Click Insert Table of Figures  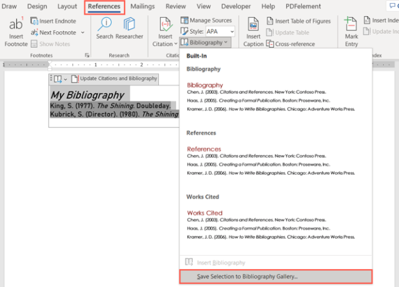[299, 21]
